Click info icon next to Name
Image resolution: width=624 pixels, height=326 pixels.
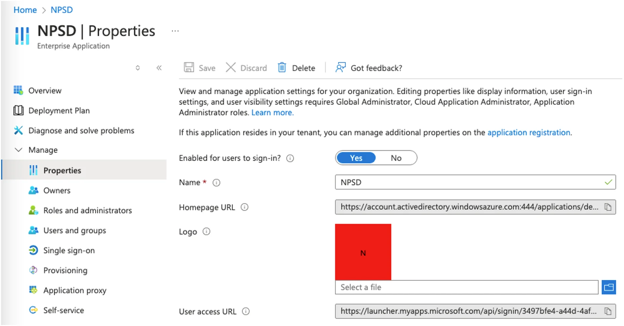(216, 182)
